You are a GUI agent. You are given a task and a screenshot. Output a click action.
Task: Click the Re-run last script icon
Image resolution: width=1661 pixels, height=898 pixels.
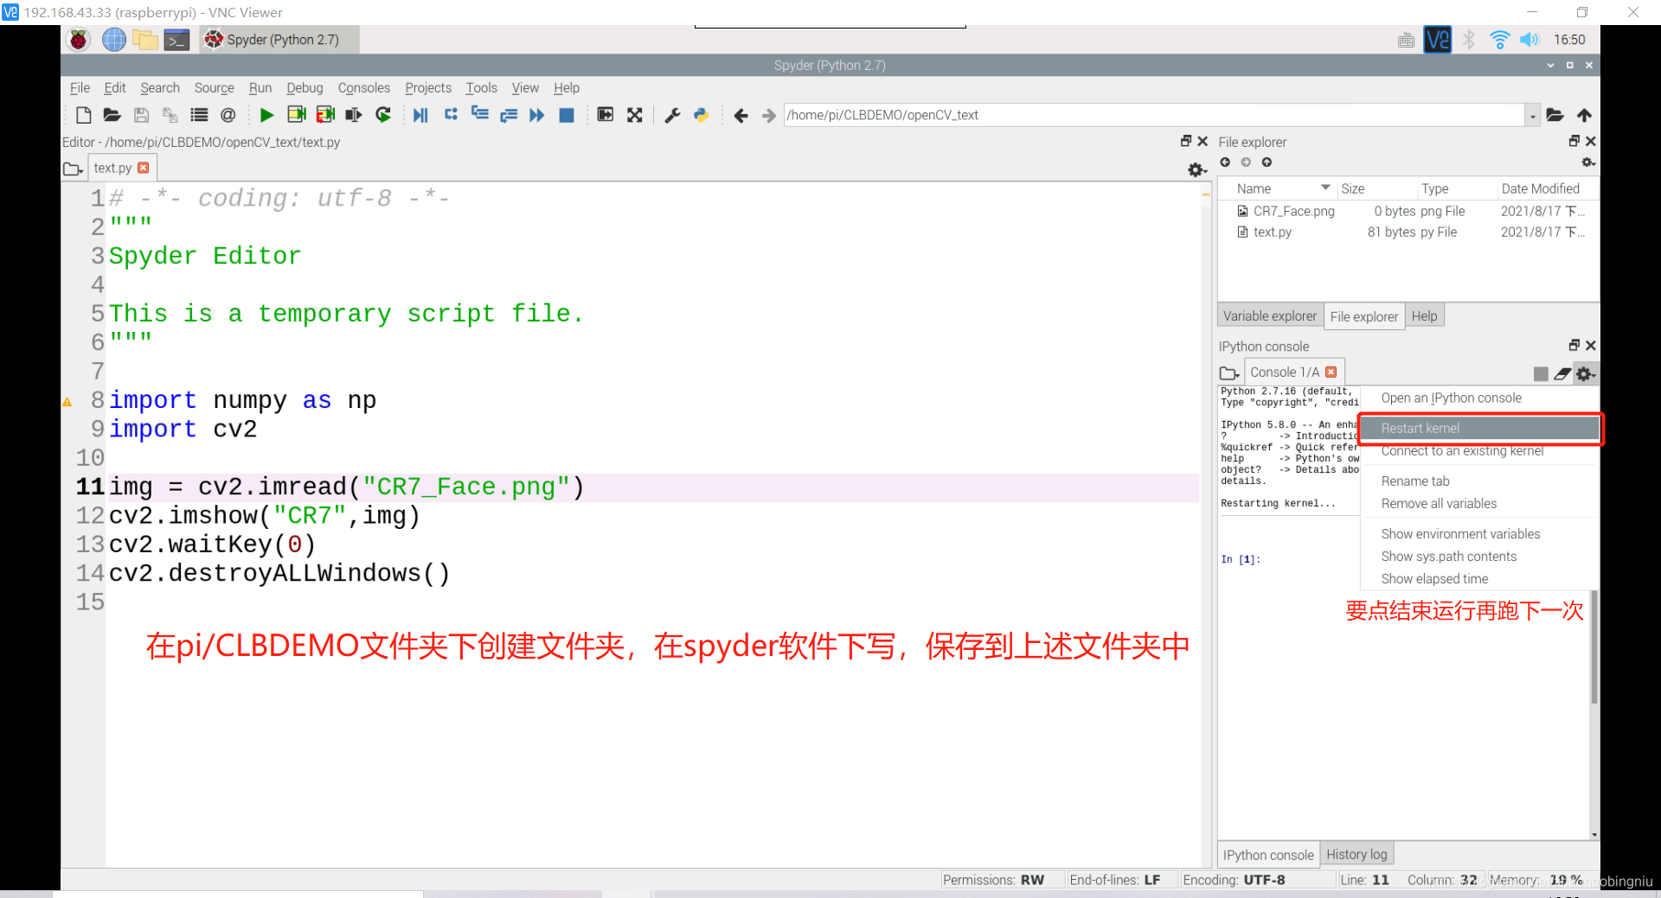383,115
